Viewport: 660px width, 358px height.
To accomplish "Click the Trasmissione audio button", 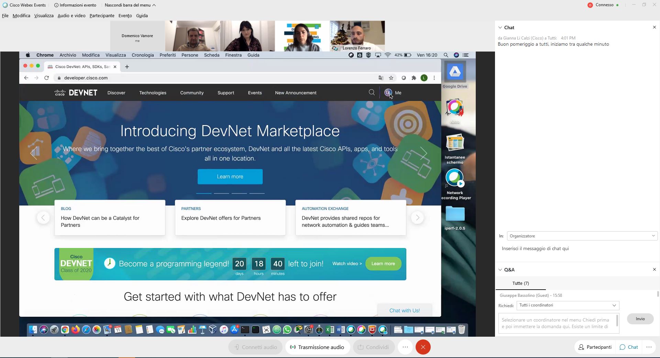I will 317,347.
